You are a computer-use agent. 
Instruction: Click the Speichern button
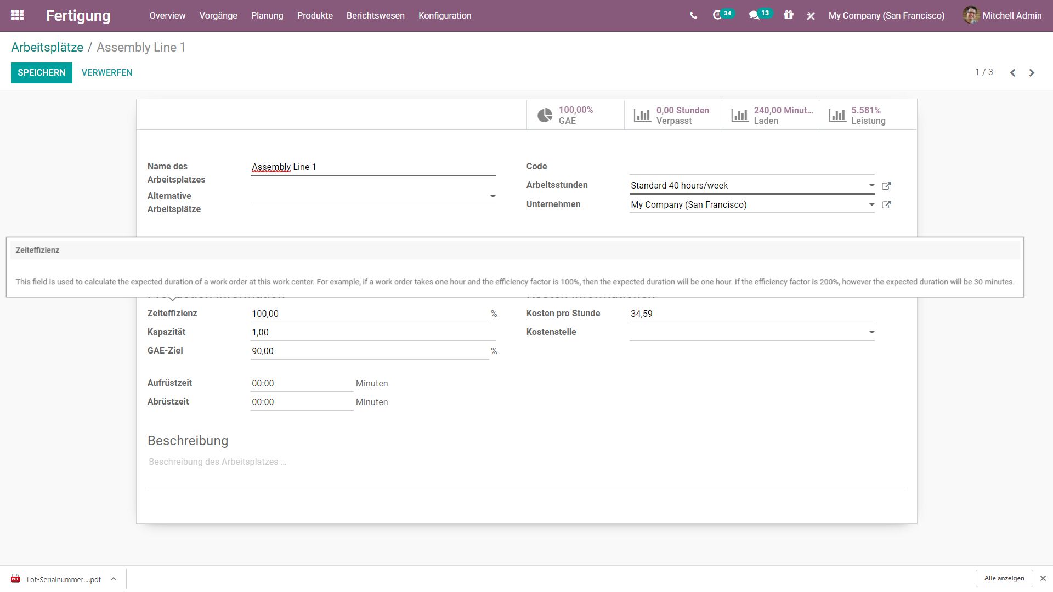(41, 72)
